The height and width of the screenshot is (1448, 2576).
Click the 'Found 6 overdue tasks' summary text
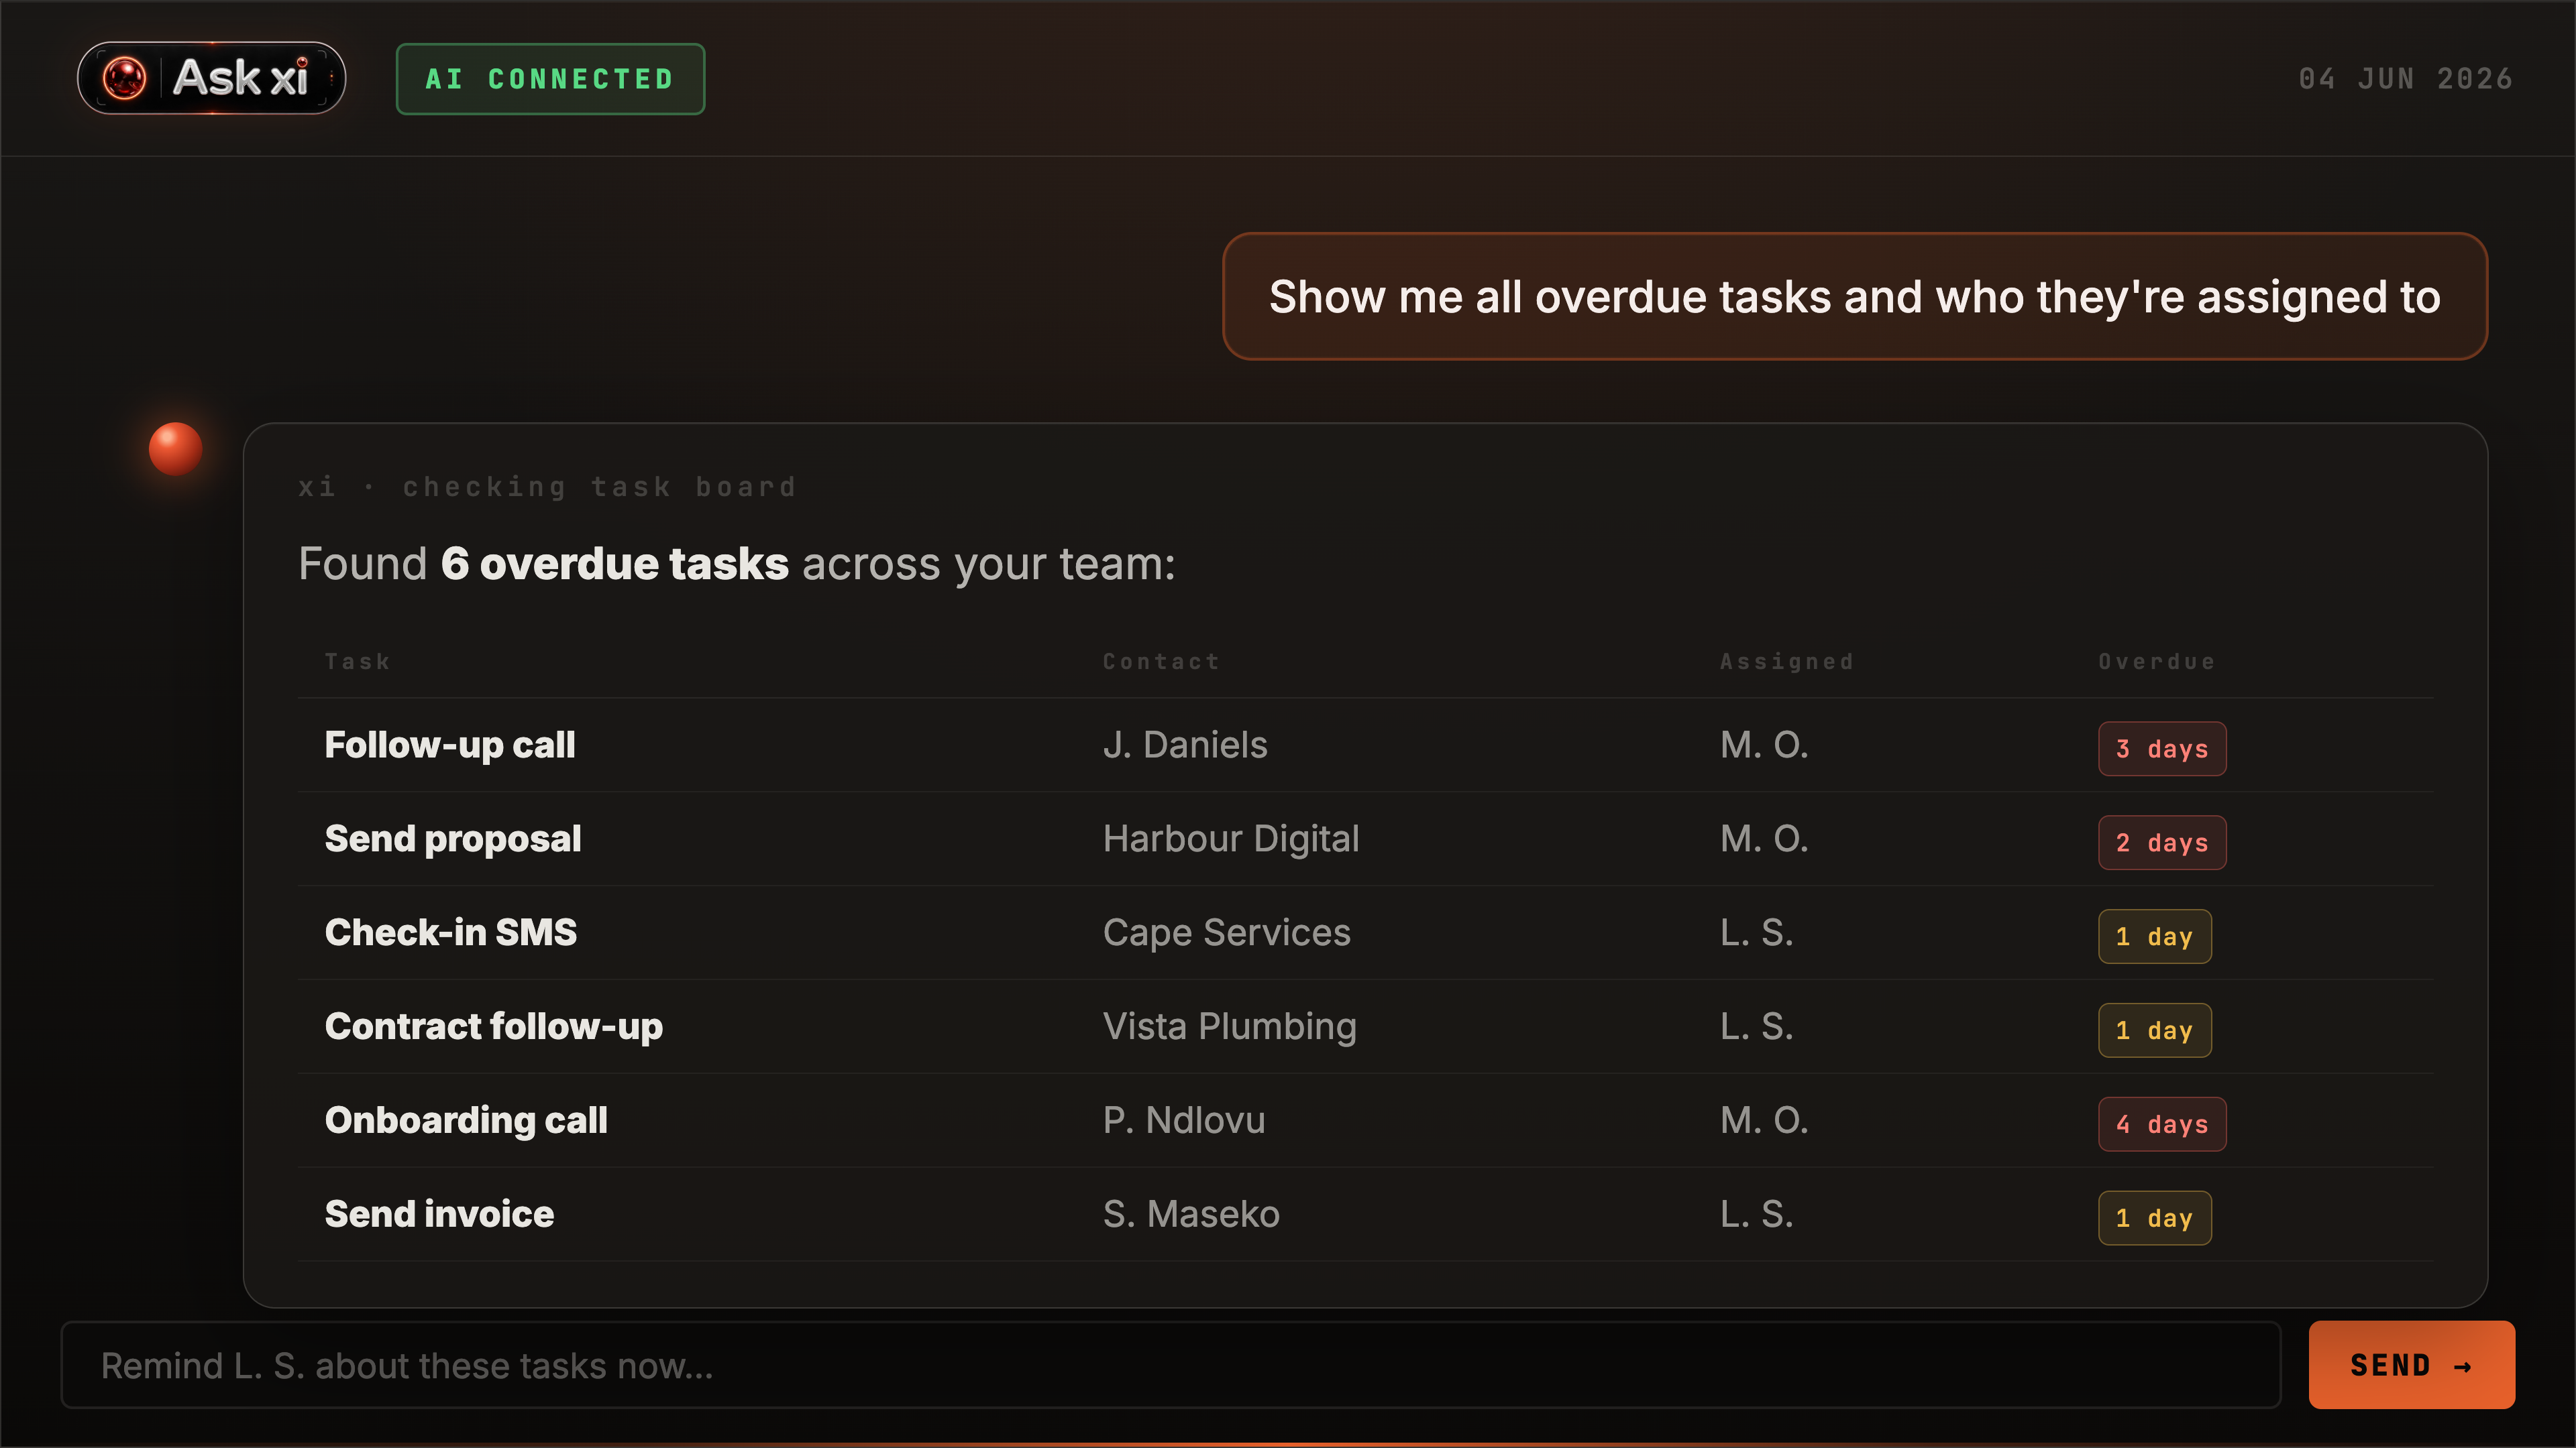[x=737, y=564]
